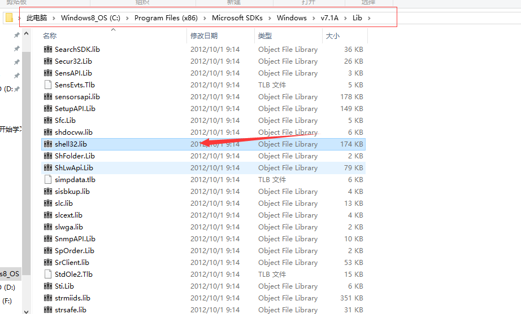Click the strmiids.lib file icon
The width and height of the screenshot is (521, 314).
coord(48,298)
